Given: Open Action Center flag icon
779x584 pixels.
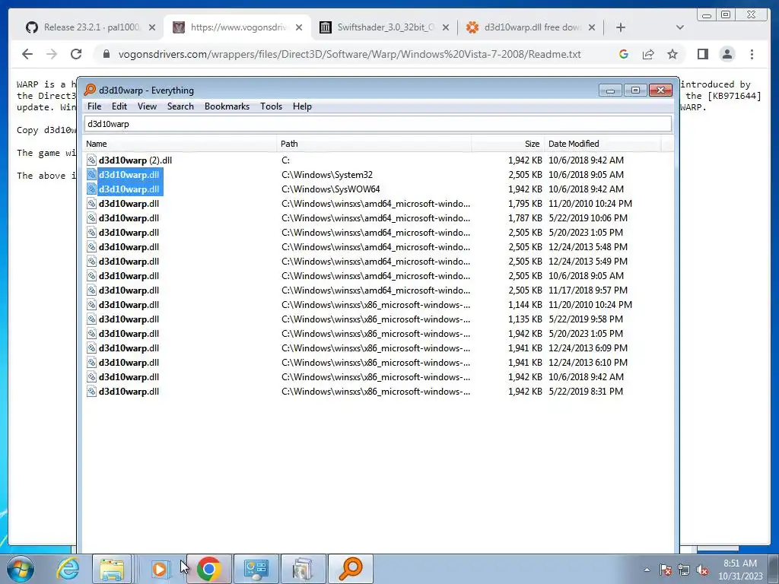Looking at the screenshot, I should point(665,570).
